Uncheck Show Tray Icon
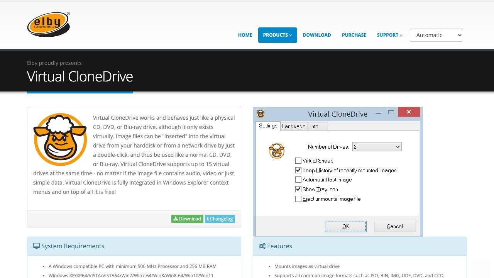This screenshot has width=494, height=278. (298, 189)
